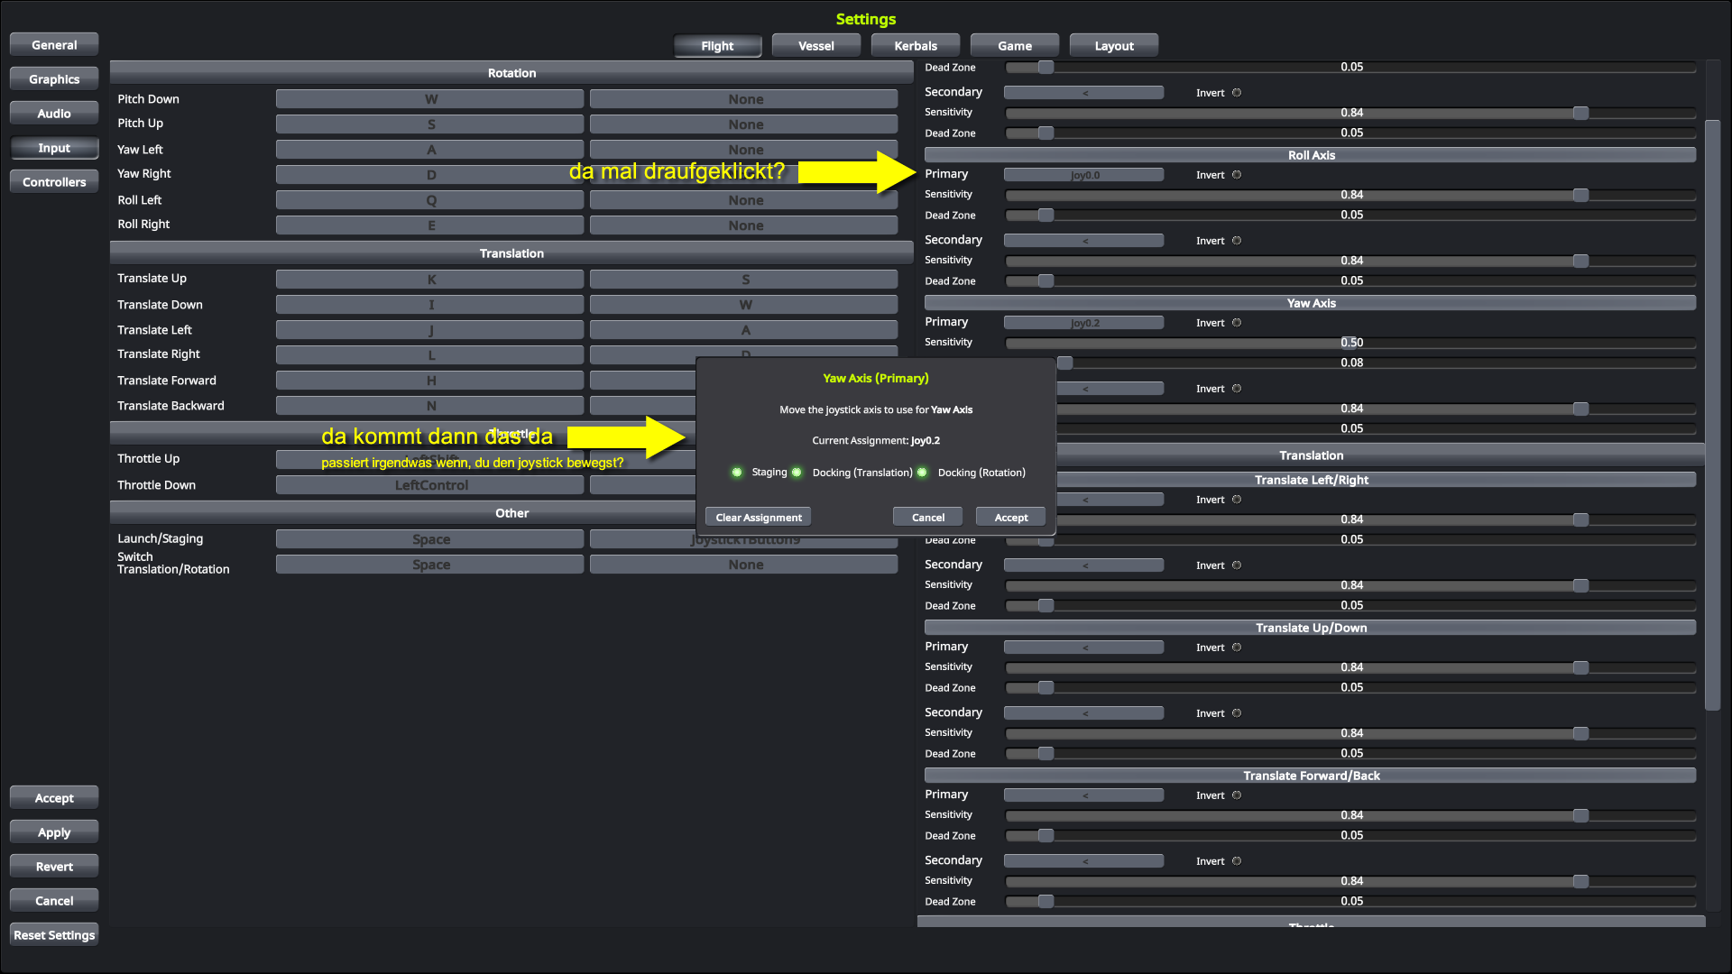Click the Reset Settings button
The height and width of the screenshot is (974, 1732).
click(x=54, y=935)
